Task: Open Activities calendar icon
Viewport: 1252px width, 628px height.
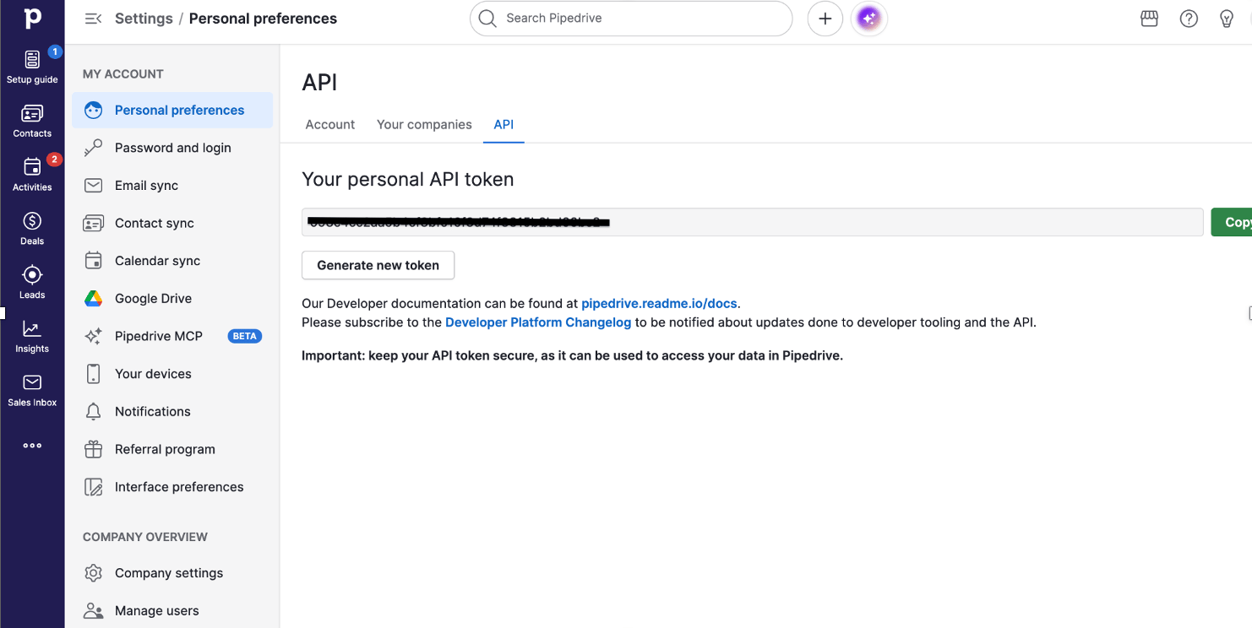Action: [x=32, y=167]
